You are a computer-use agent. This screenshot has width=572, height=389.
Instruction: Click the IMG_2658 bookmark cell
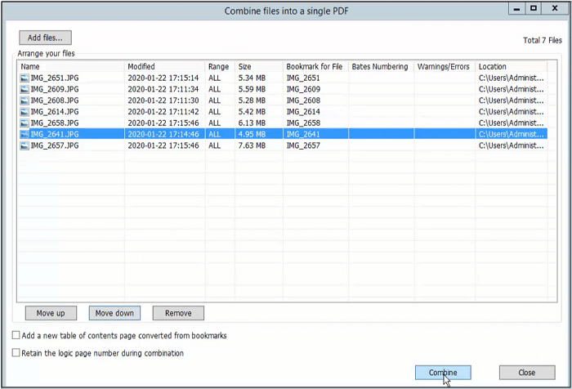pos(303,123)
